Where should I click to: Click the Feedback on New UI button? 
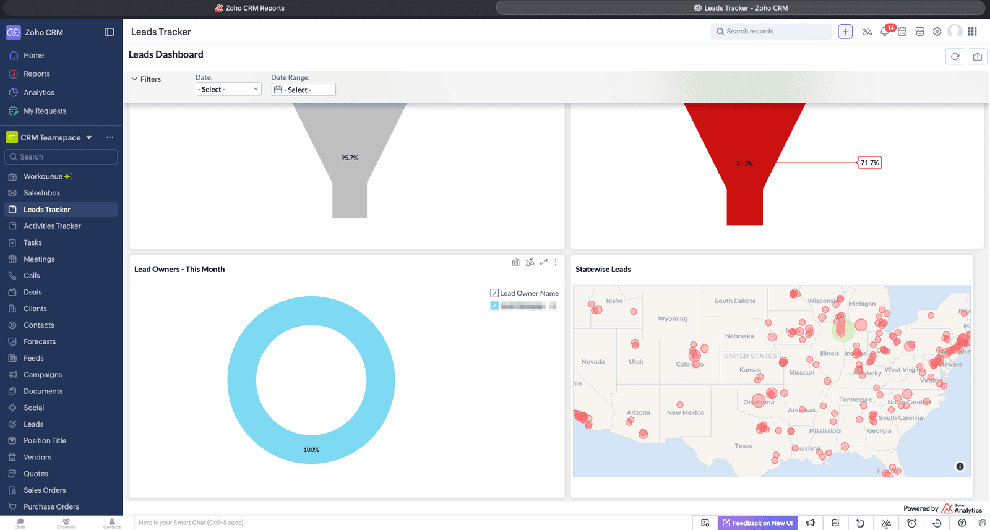coord(757,523)
